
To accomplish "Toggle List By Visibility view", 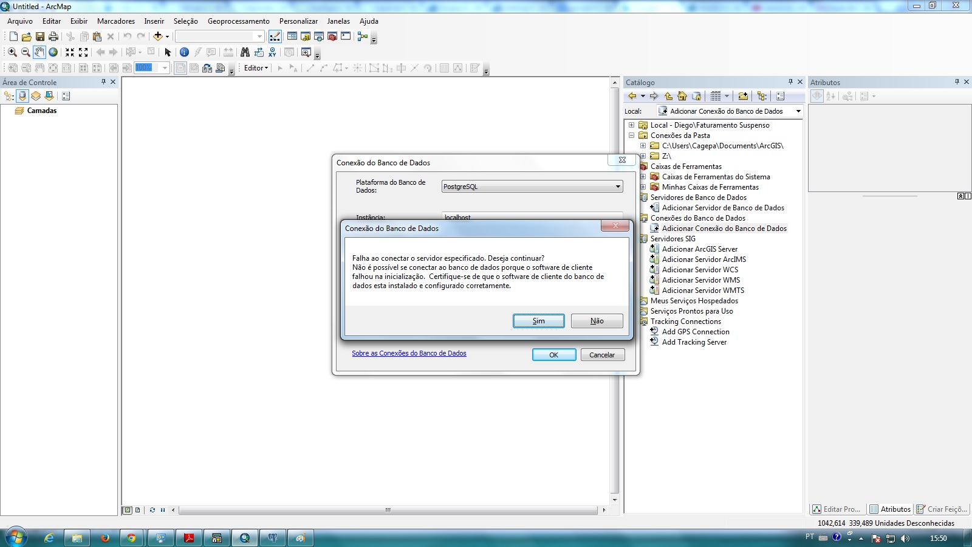I will point(36,96).
